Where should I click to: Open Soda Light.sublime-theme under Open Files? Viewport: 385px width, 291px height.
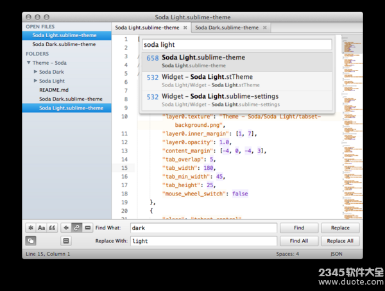click(x=67, y=35)
